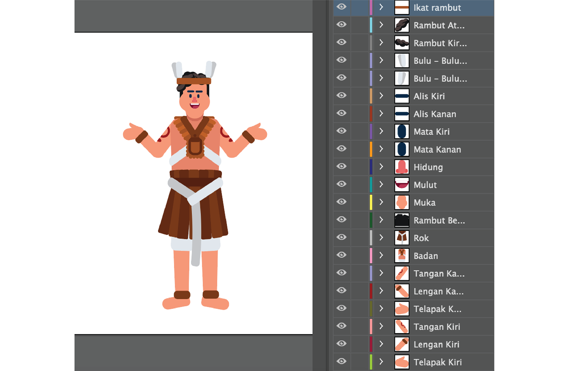Expand the Mulut layer contents

381,184
